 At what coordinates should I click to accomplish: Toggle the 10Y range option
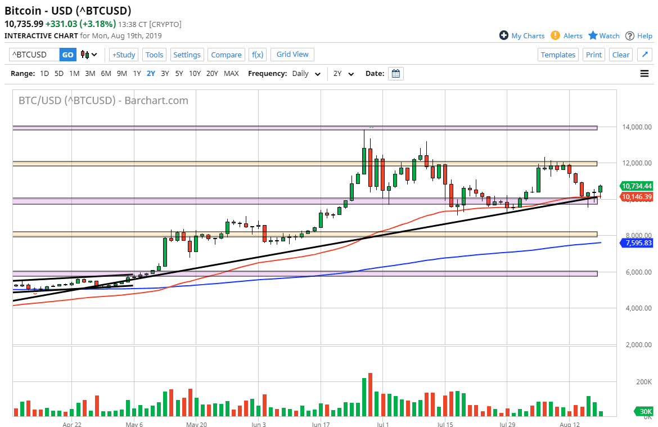point(194,73)
